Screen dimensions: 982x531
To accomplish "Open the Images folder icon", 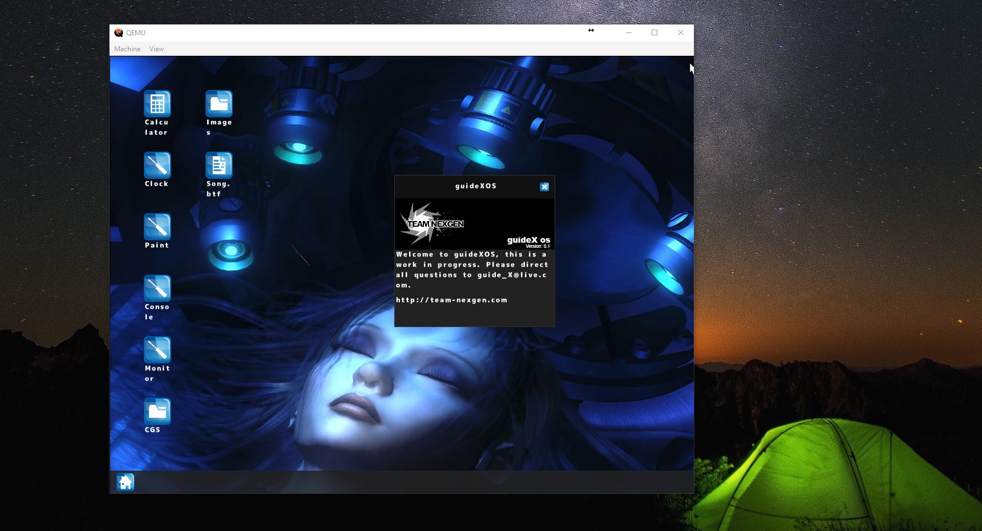I will pyautogui.click(x=219, y=104).
